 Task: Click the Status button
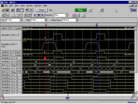(42, 10)
